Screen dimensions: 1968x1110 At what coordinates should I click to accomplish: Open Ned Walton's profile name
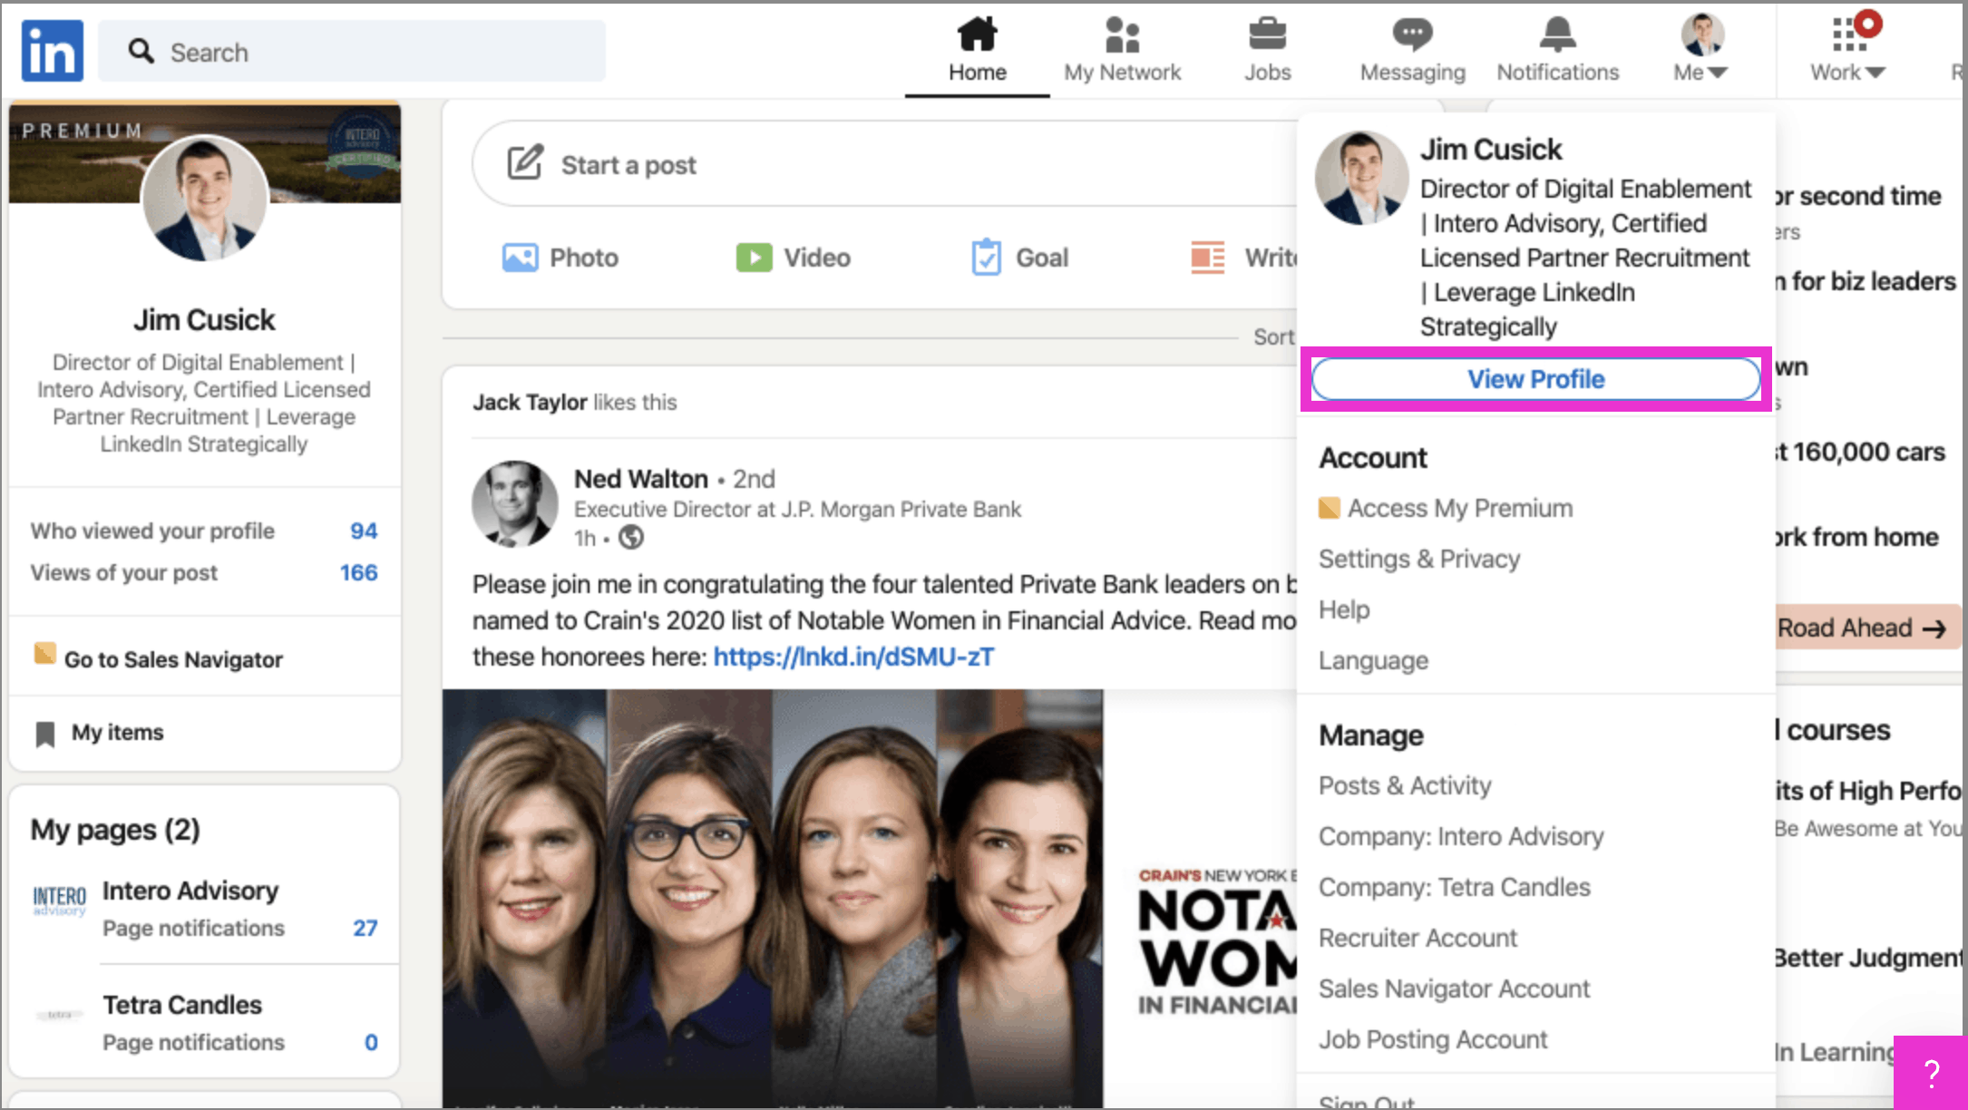point(641,479)
